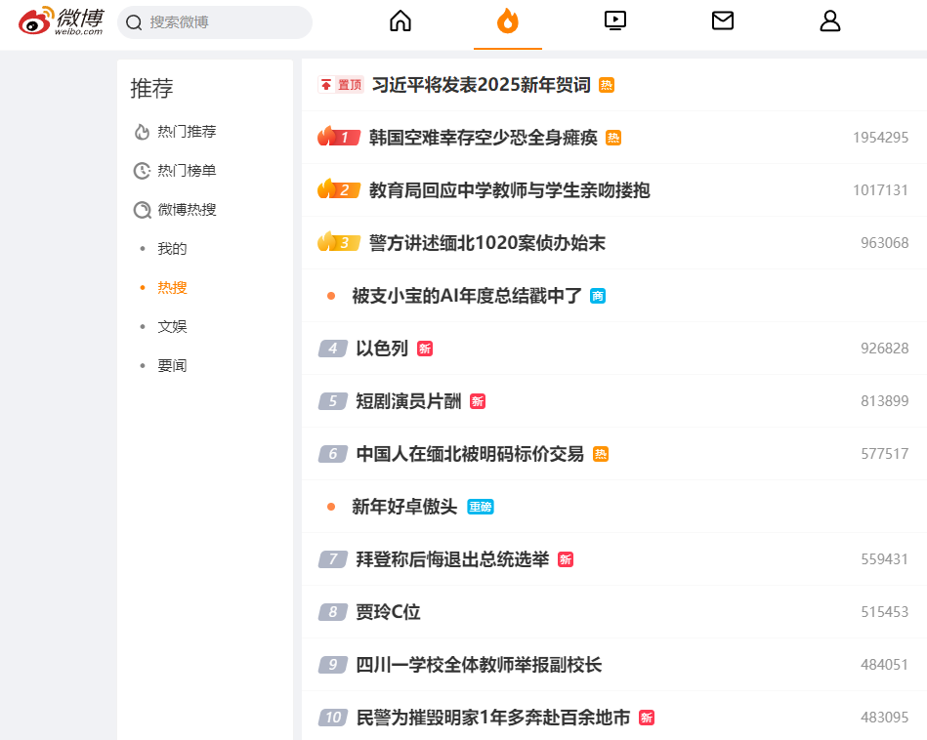Open 习近平将发表2025新年贺词 topic

point(482,85)
